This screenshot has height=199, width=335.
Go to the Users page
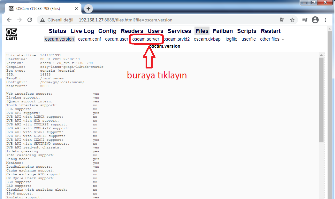(155, 31)
